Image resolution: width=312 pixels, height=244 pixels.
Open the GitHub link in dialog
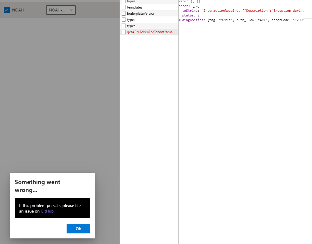pyautogui.click(x=47, y=211)
